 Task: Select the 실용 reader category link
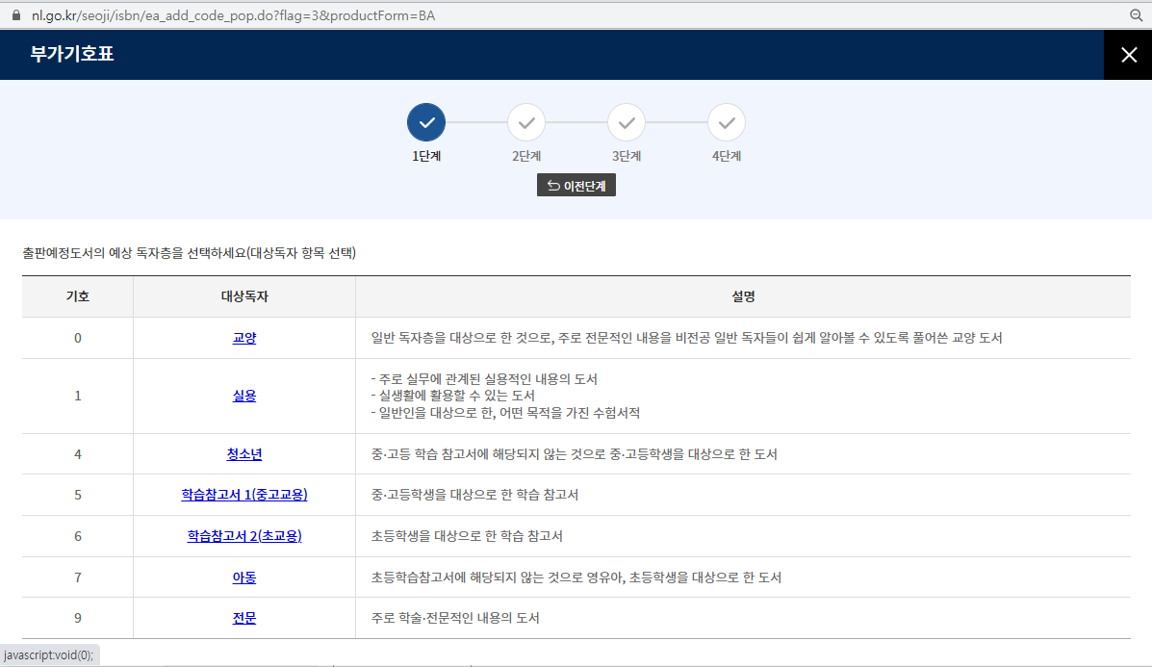point(243,396)
